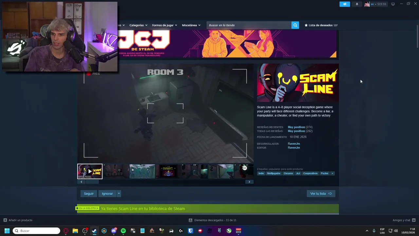Viewport: 419px width, 236px height.
Task: Click the JcJ de Steam sale banner
Action: [x=227, y=44]
